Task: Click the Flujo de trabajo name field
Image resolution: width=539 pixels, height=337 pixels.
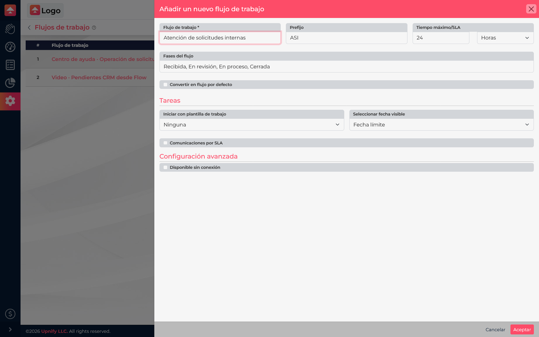Action: pyautogui.click(x=220, y=38)
